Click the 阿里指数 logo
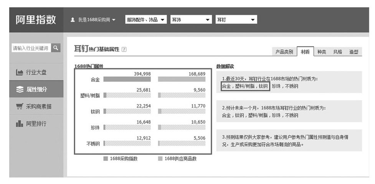The image size is (375, 184). [x=36, y=20]
